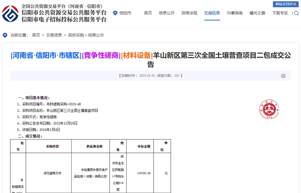This screenshot has height=193, width=301.
Task: Click the 郑州市金水区 address cell
Action: click(118, 173)
